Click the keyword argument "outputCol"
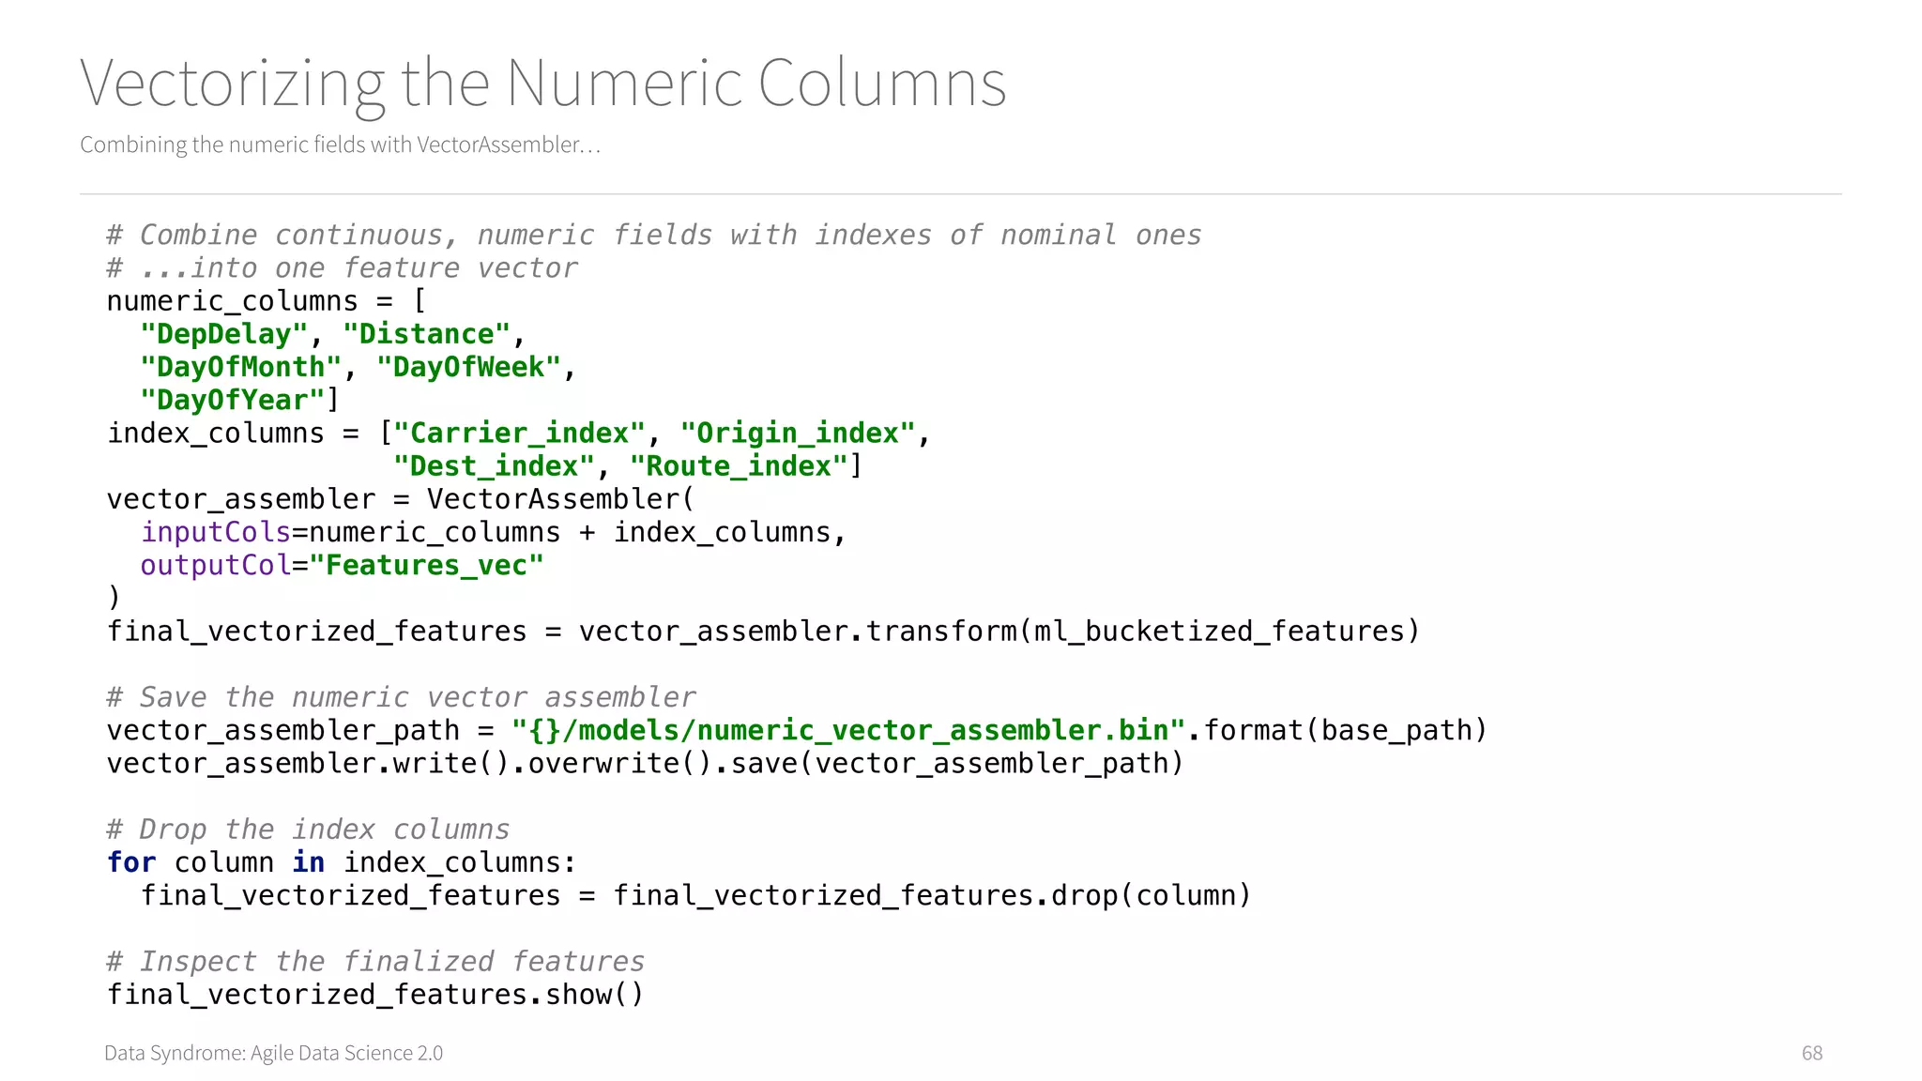 pos(216,565)
